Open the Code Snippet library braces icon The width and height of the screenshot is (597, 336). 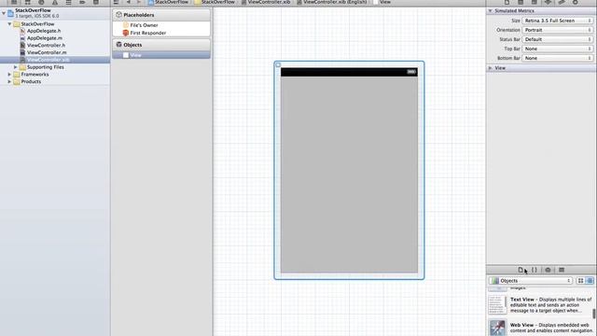(x=535, y=270)
